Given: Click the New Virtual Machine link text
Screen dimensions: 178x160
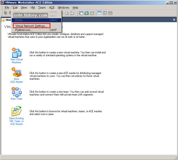Looking at the screenshot, I should [x=17, y=61].
